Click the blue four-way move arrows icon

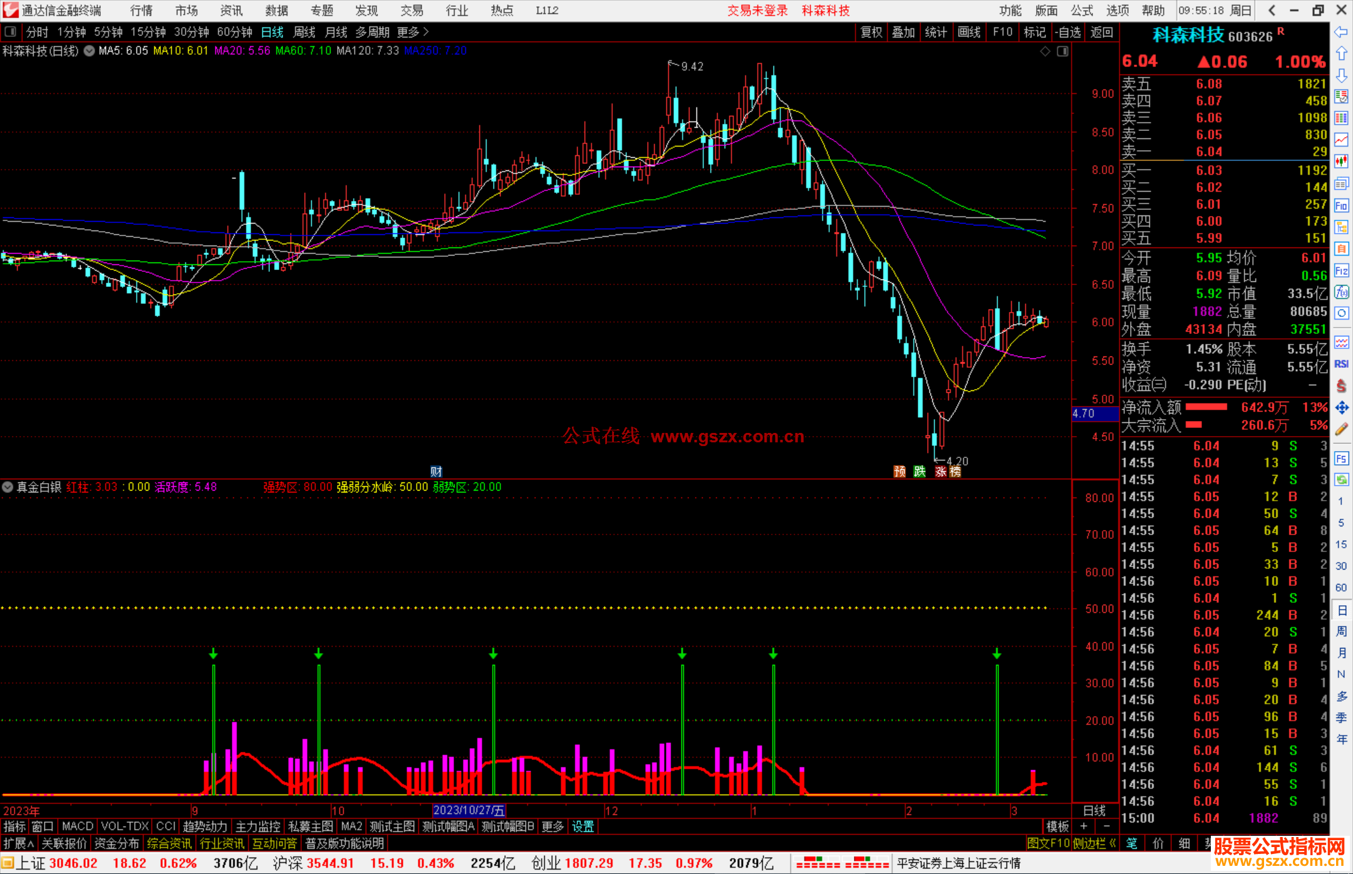(x=1341, y=408)
